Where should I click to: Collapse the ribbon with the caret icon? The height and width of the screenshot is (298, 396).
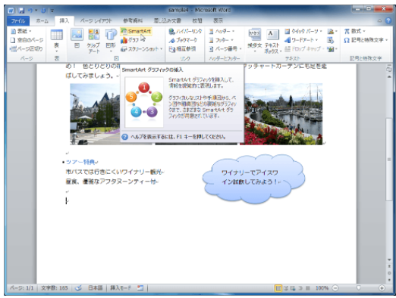pyautogui.click(x=379, y=21)
